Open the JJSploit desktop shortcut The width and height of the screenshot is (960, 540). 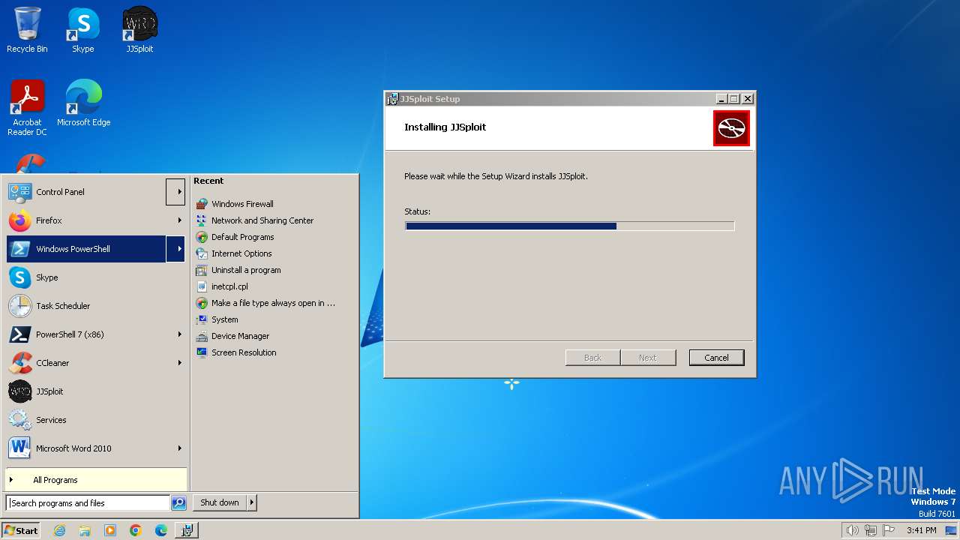(x=139, y=30)
